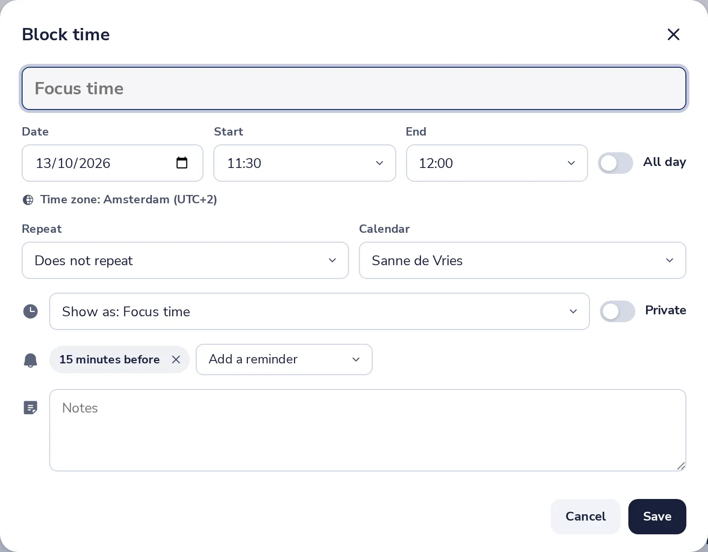This screenshot has width=708, height=552.
Task: Open the Show as: Focus time dropdown
Action: coord(320,311)
